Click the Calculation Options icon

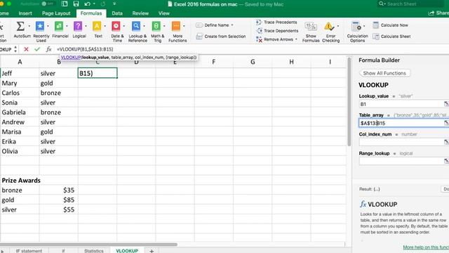[356, 27]
